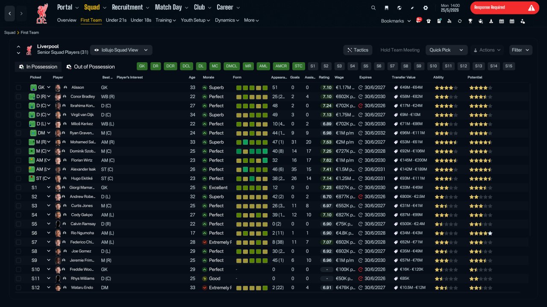The height and width of the screenshot is (307, 547).
Task: Open the Training submenu dropdown
Action: coord(166,20)
